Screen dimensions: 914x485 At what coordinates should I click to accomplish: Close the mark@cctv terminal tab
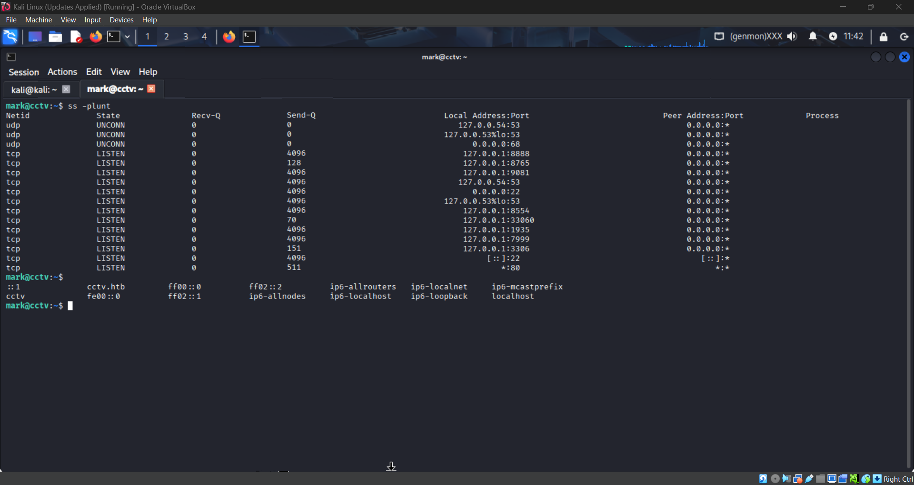pos(151,89)
